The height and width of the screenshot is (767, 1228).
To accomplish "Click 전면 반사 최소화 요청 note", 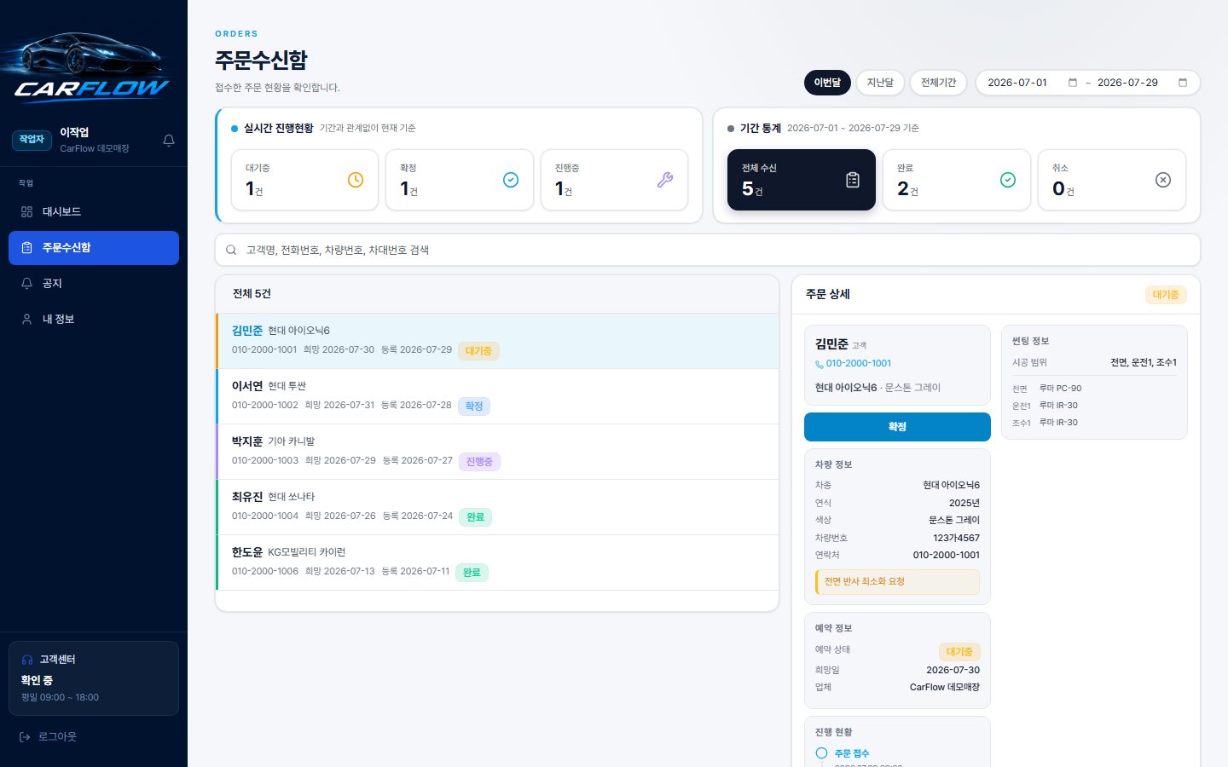I will [897, 581].
